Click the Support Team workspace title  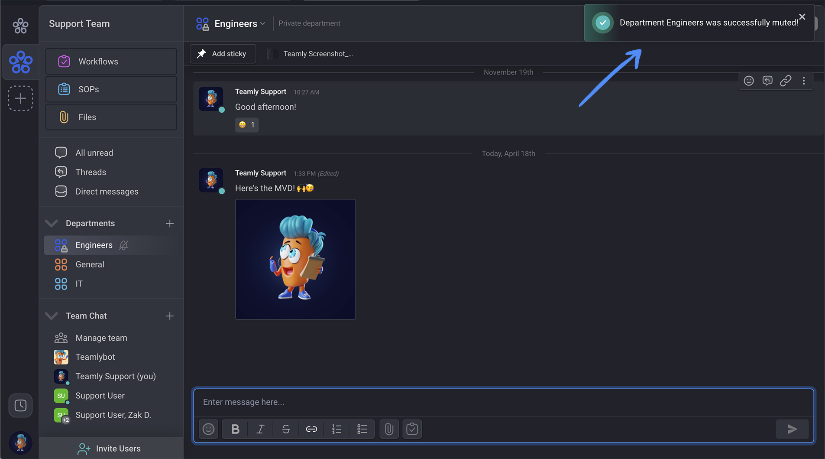(79, 24)
